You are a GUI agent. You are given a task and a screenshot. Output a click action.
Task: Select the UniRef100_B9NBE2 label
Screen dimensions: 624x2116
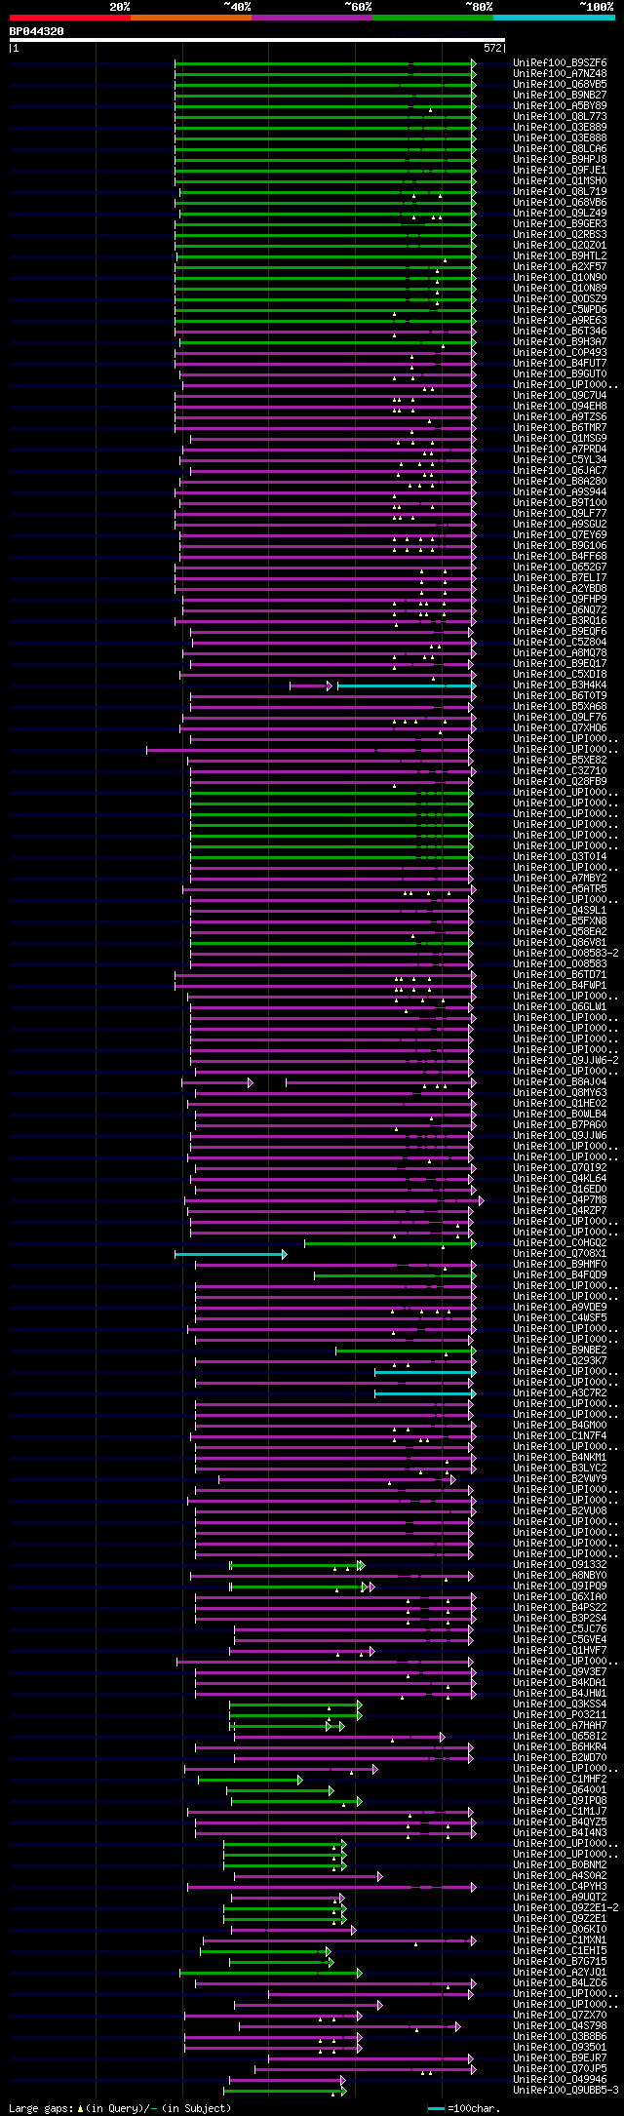click(560, 1351)
